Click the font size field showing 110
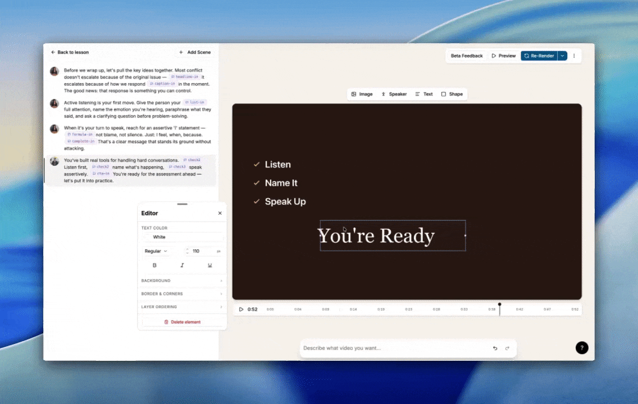This screenshot has width=638, height=404. [x=203, y=251]
